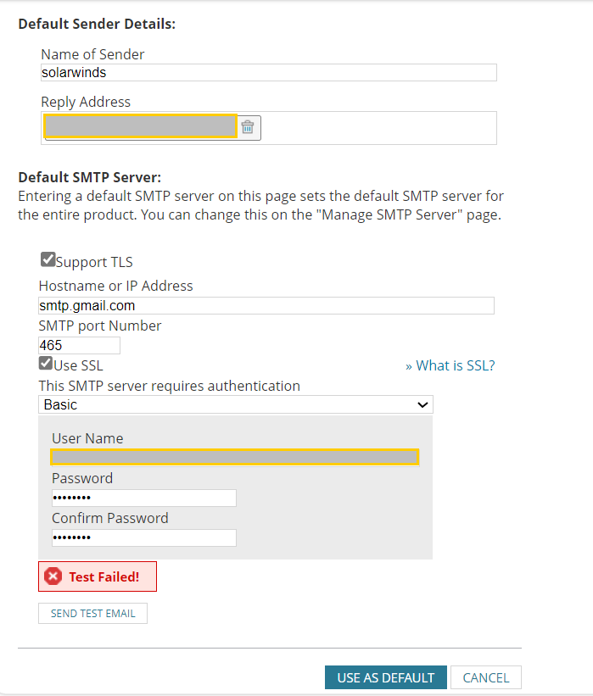The image size is (593, 696).
Task: Click the red Test Failed error icon
Action: [x=53, y=576]
